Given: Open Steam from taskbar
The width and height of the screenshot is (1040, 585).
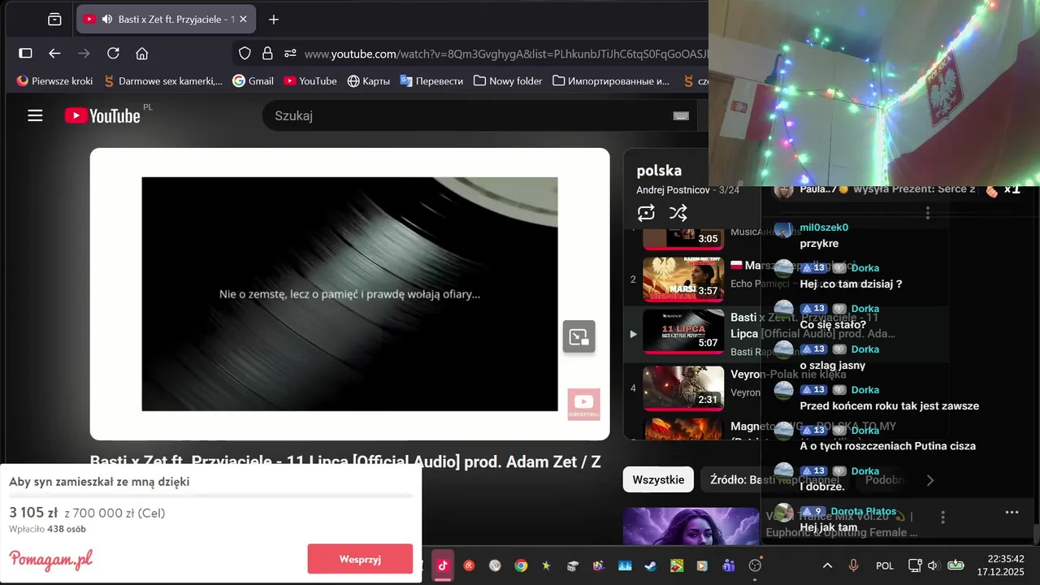Looking at the screenshot, I should [x=651, y=565].
